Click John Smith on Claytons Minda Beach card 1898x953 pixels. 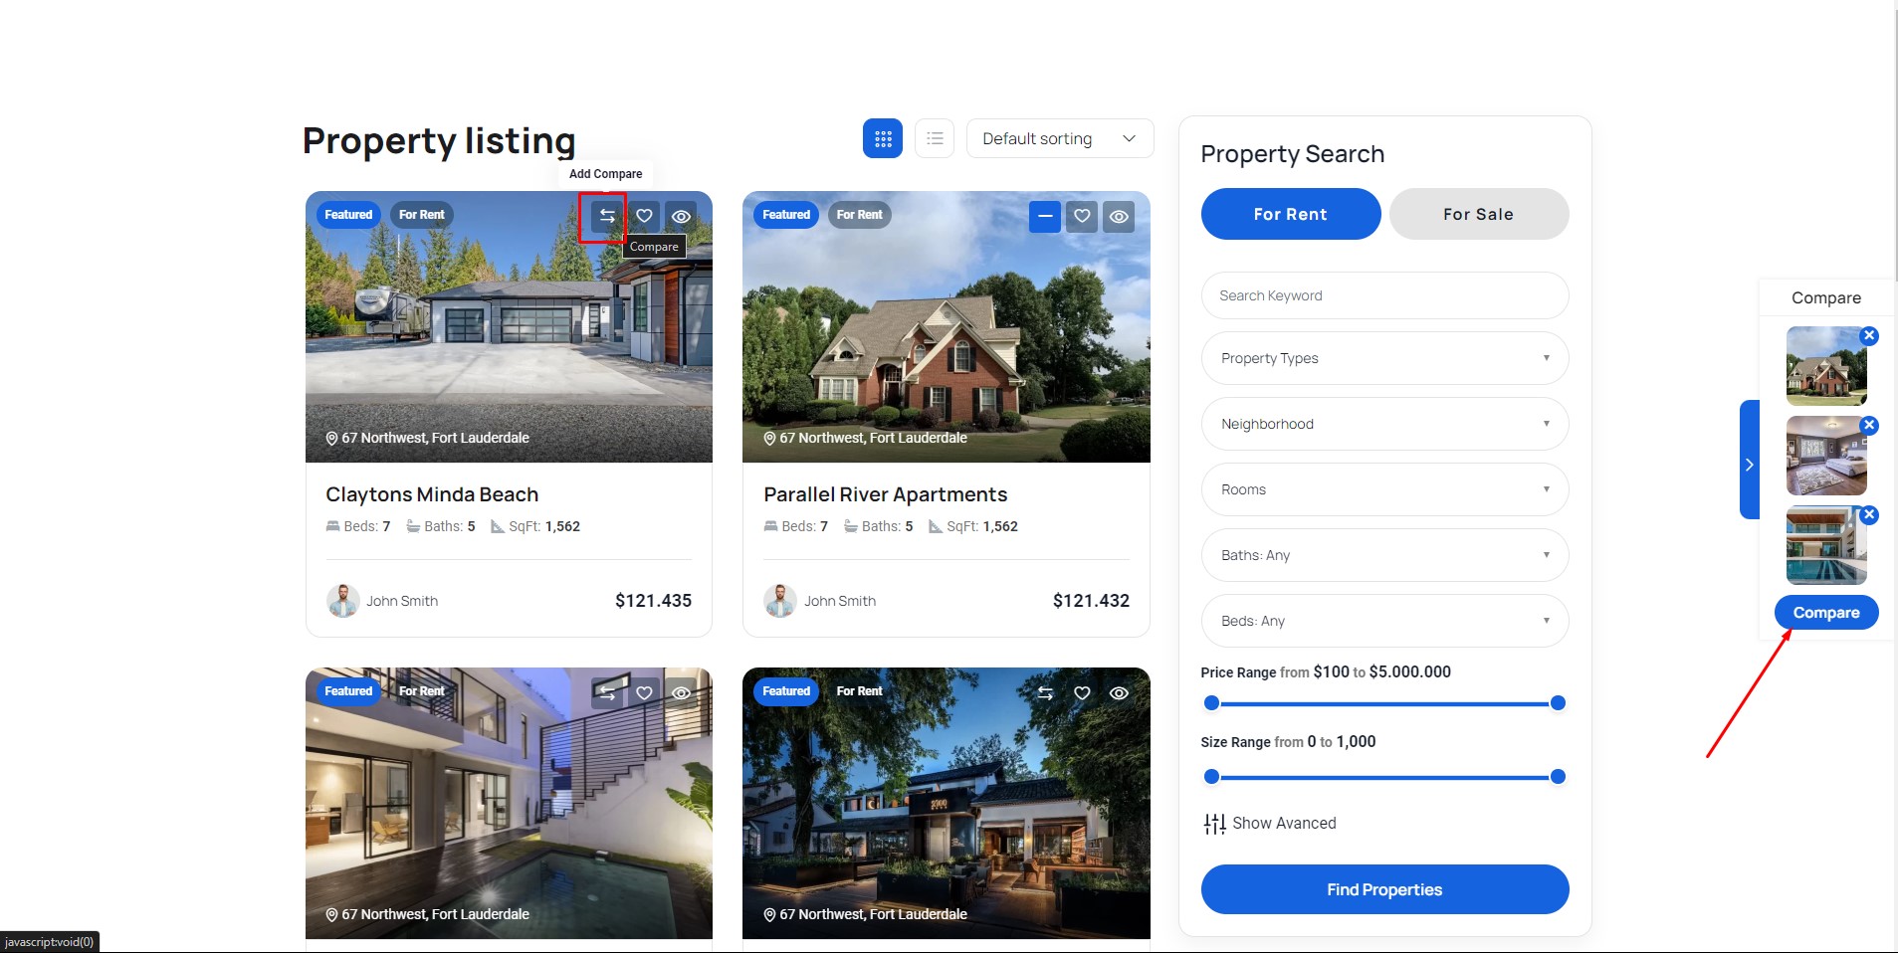[x=402, y=601]
